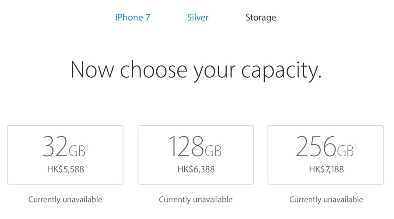
Task: Return to the Silver color step
Action: 198,17
